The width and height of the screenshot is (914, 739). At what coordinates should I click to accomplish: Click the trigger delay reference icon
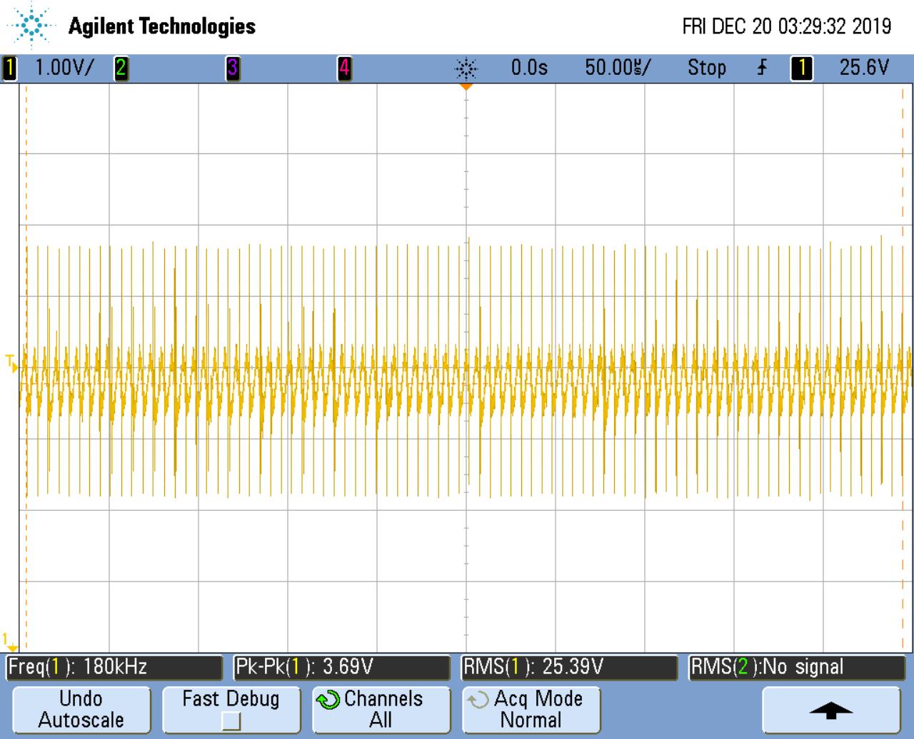[x=466, y=68]
